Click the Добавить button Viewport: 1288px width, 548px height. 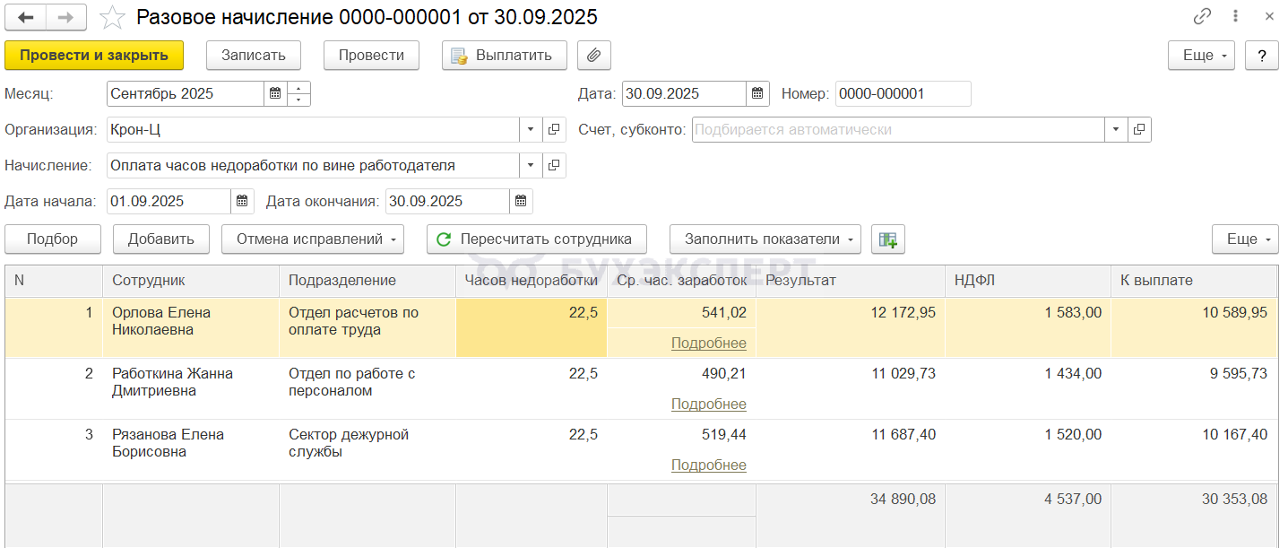[161, 239]
